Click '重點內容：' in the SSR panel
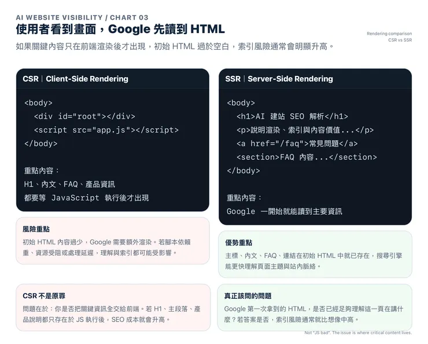Image resolution: width=428 pixels, height=344 pixels. 244,198
